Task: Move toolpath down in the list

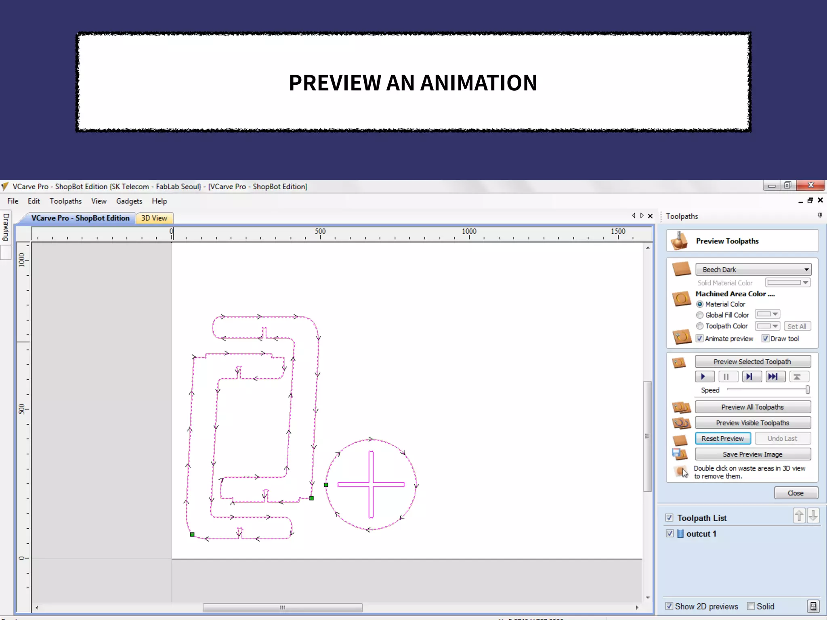Action: 813,516
